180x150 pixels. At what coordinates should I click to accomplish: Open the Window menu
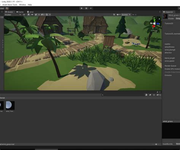[x=22, y=5]
